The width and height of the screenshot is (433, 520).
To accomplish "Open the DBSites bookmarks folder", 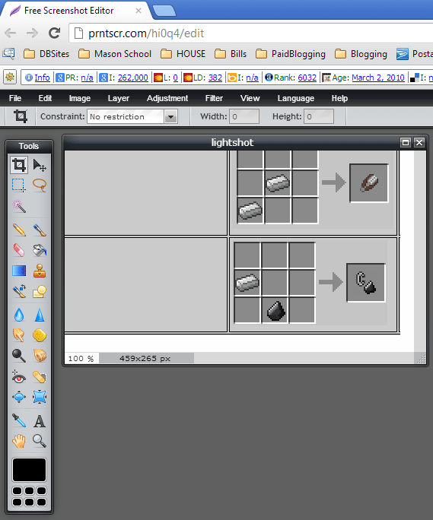I will (46, 54).
